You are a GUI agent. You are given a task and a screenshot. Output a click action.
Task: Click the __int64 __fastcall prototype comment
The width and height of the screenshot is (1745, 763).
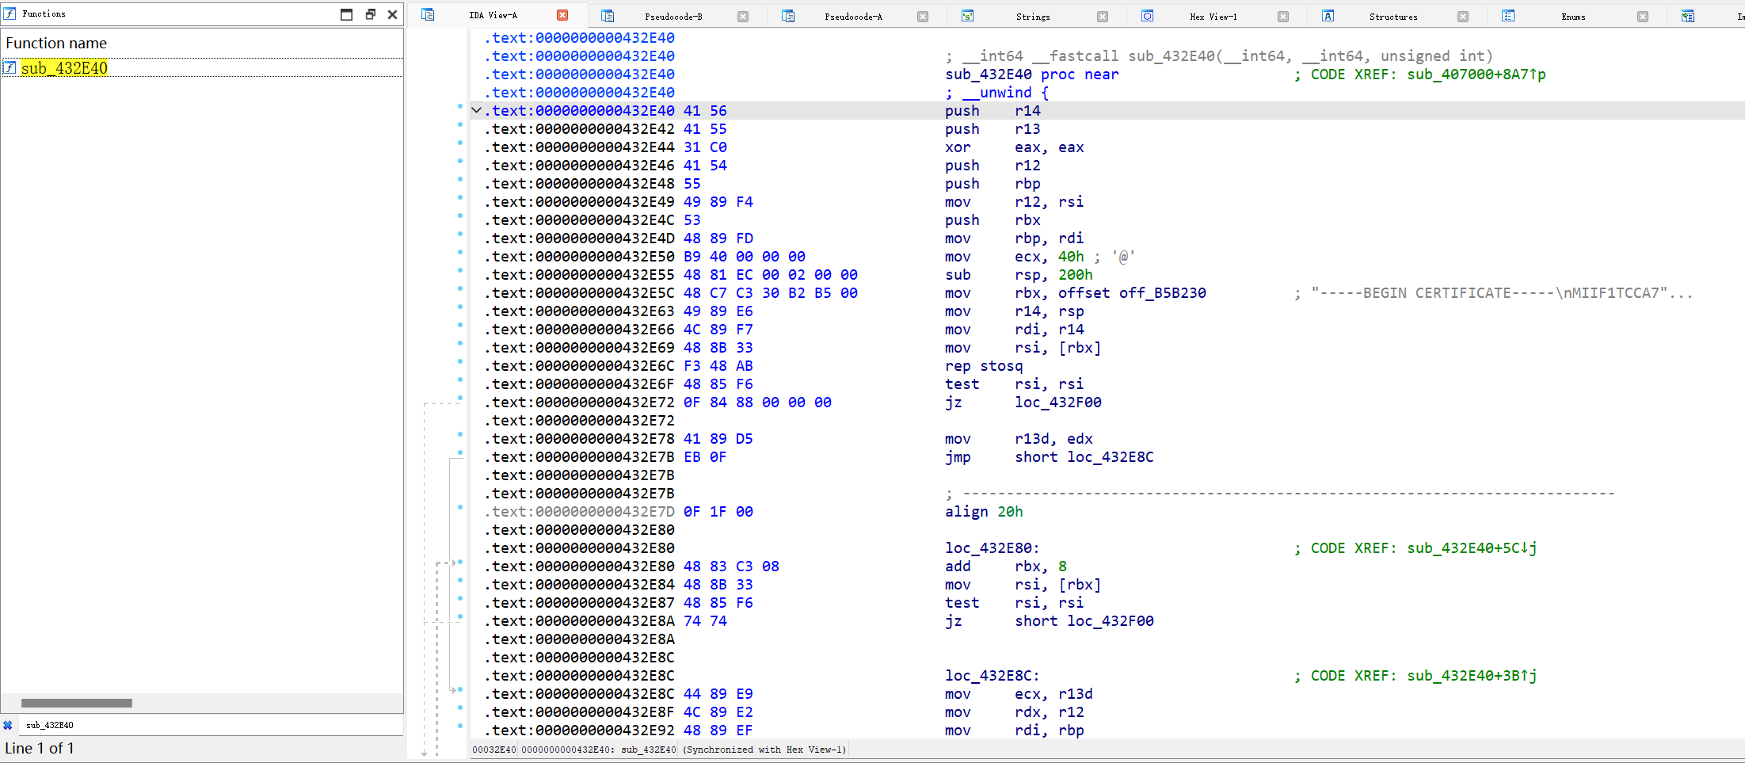click(x=1219, y=56)
